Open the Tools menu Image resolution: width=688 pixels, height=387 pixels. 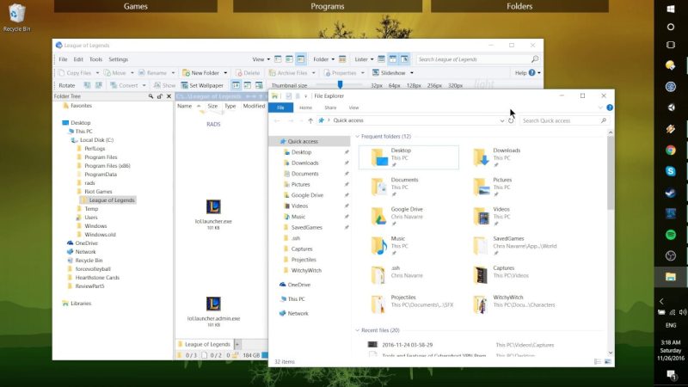click(95, 59)
